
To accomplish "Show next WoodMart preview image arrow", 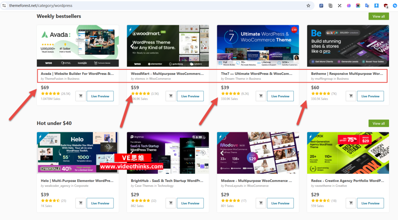I will pyautogui.click(x=204, y=46).
